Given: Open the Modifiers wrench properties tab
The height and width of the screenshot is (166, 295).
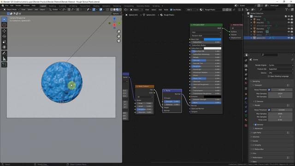Looking at the screenshot, I should [246, 98].
